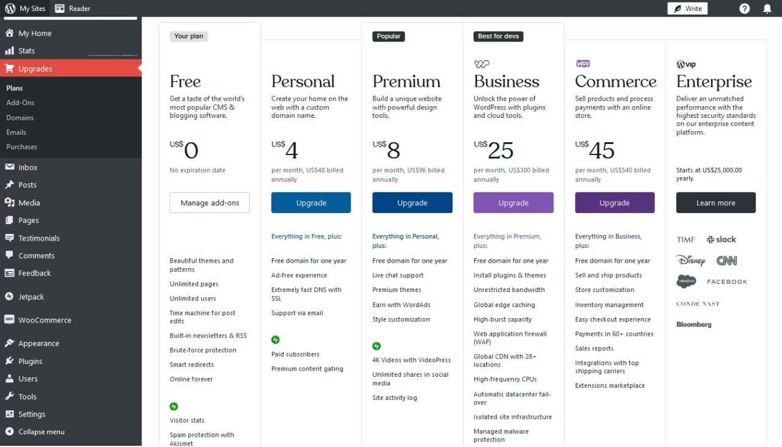Open the Domains submenu under Upgrades
Viewport: 782px width, 447px height.
(x=21, y=117)
